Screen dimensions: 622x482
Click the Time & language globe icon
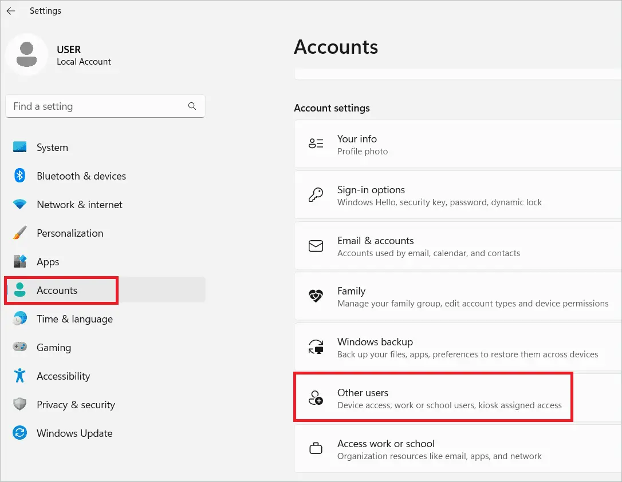click(20, 318)
